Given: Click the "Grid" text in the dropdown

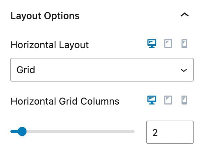Looking at the screenshot, I should coord(25,70).
